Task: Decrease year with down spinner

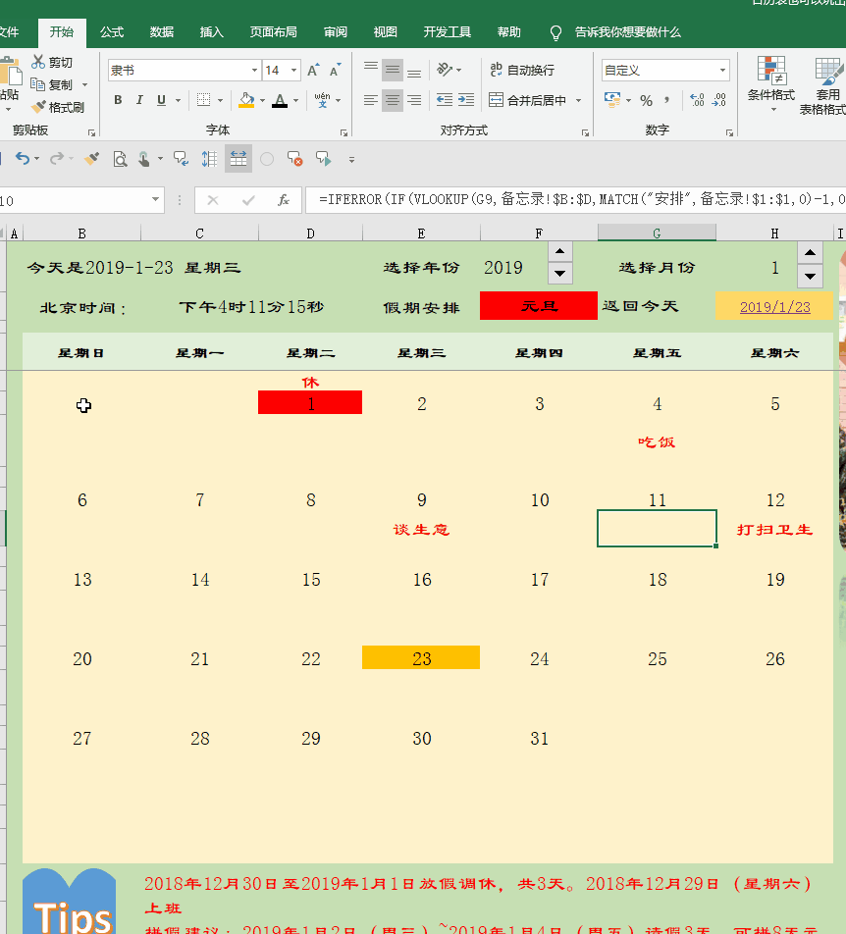Action: (559, 274)
